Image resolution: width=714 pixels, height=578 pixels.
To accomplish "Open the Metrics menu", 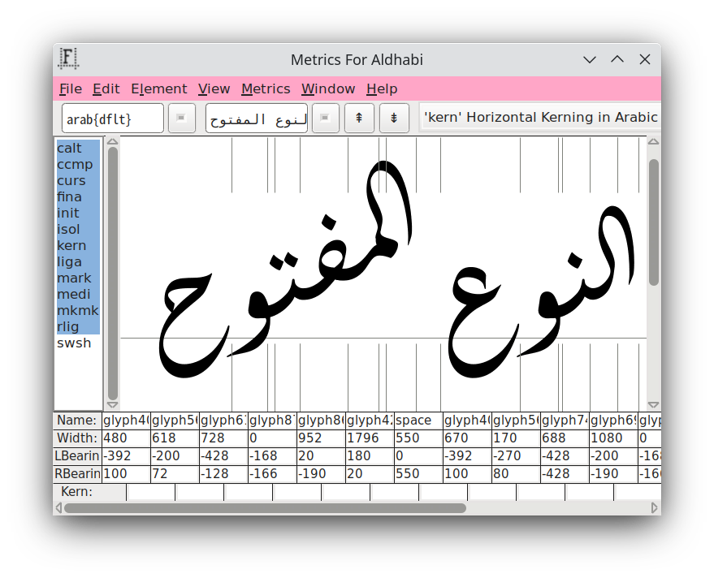I will pyautogui.click(x=266, y=89).
